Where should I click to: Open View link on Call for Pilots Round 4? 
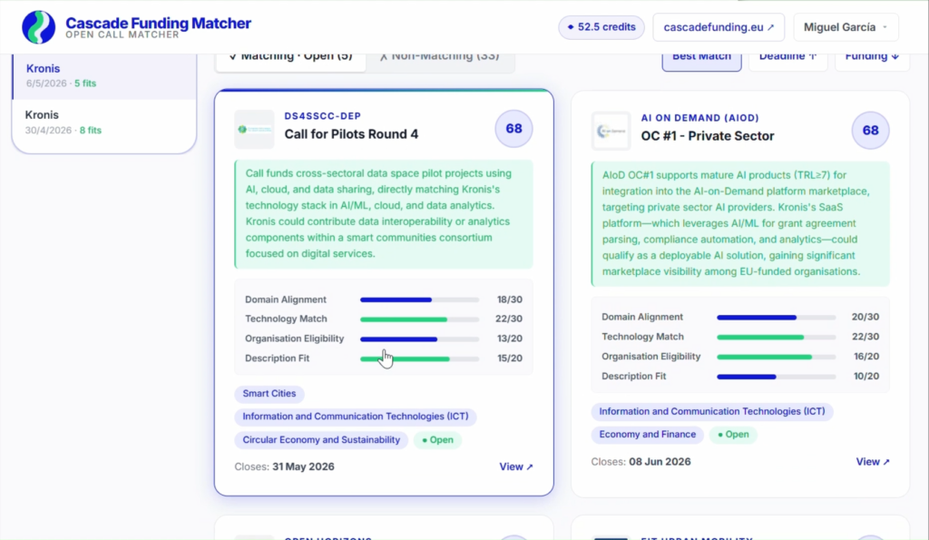point(516,467)
